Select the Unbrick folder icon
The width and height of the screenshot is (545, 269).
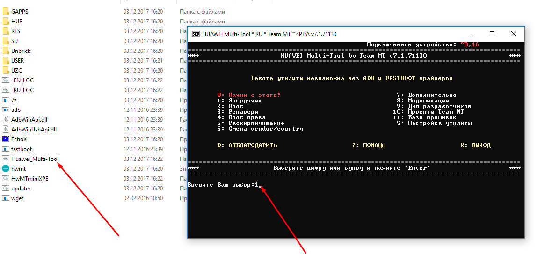6,51
